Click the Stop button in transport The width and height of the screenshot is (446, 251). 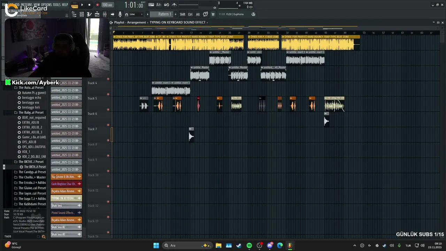pos(90,5)
